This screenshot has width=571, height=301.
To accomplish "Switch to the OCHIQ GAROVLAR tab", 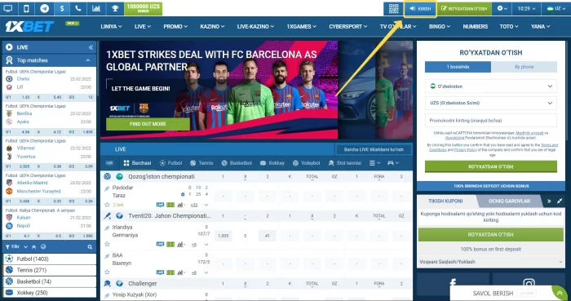I will 509,201.
